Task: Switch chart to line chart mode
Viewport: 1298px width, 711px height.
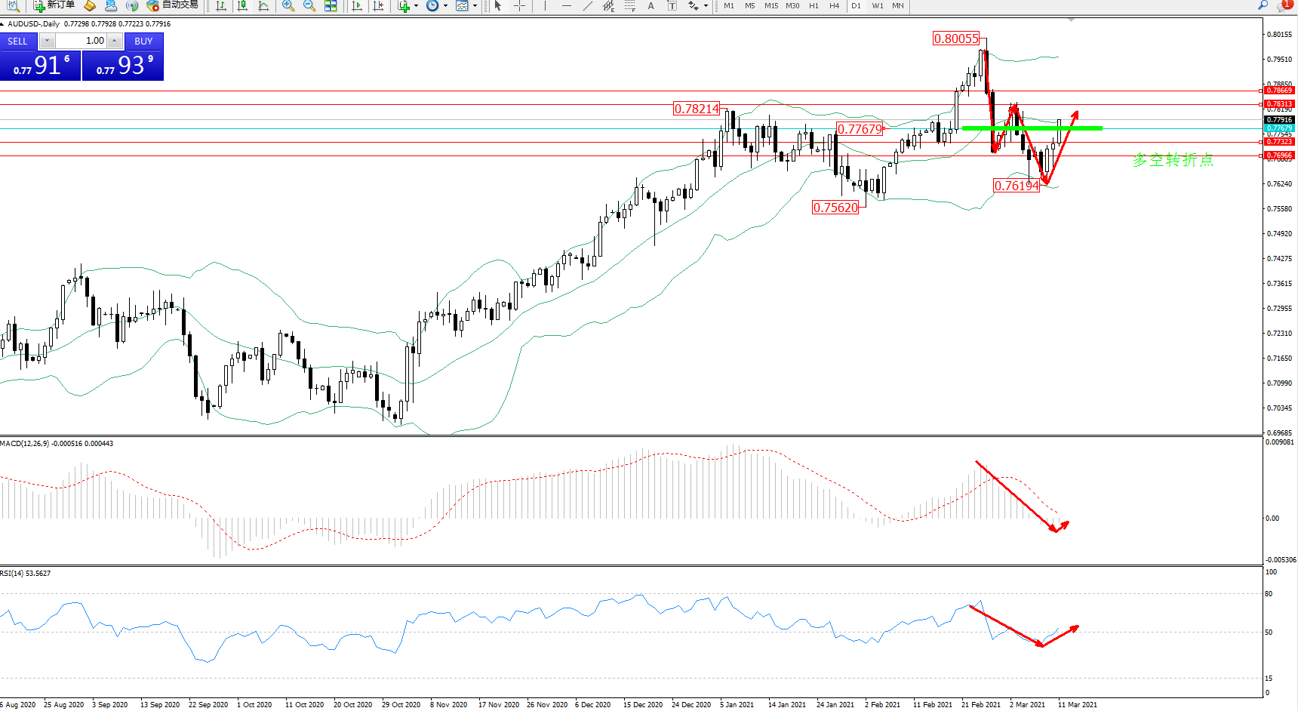Action: click(263, 6)
